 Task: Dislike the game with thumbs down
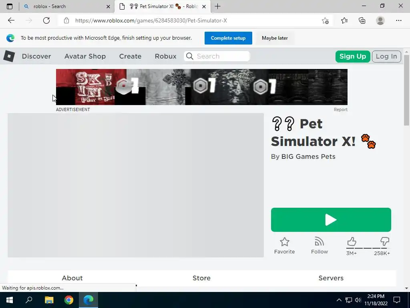(x=385, y=241)
